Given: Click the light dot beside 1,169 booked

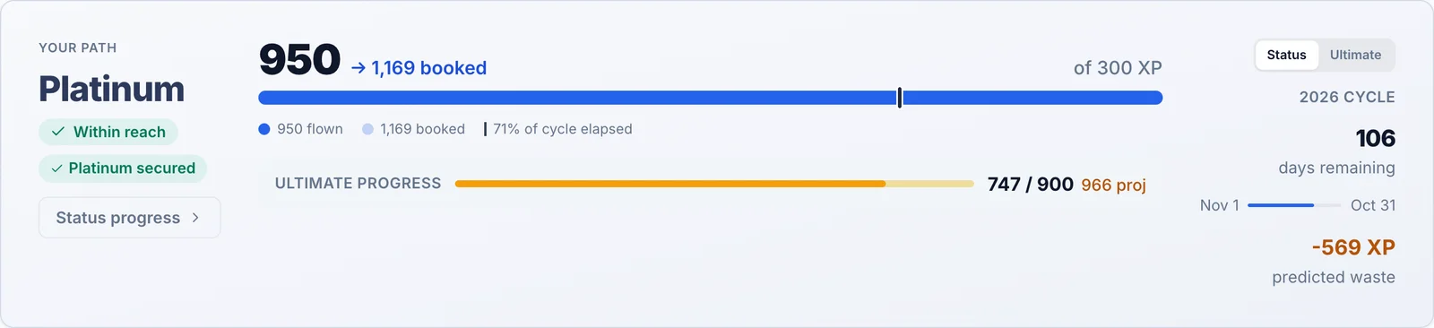Looking at the screenshot, I should click(367, 129).
